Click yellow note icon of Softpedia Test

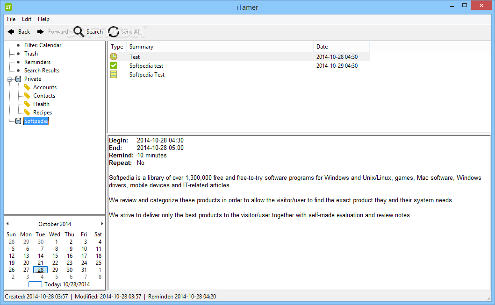click(x=114, y=74)
